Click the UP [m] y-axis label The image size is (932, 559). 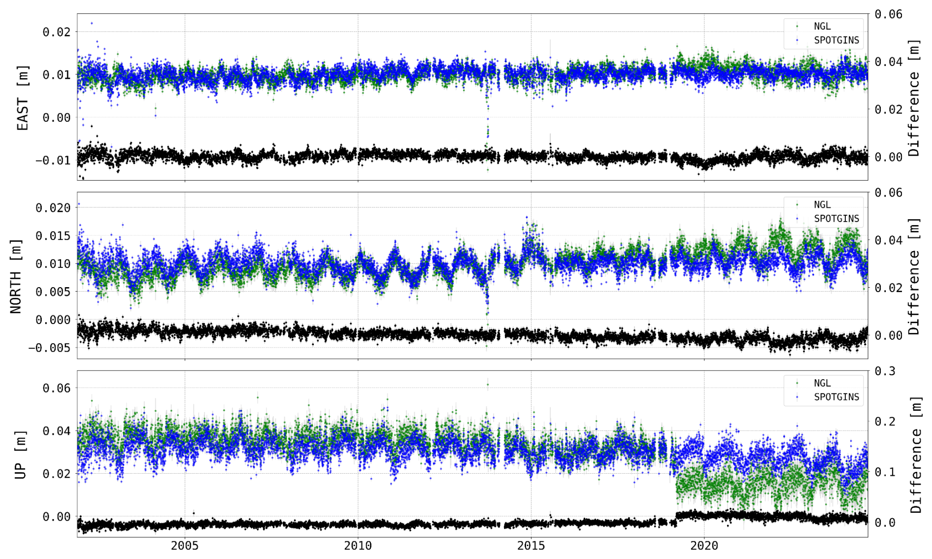(20, 454)
